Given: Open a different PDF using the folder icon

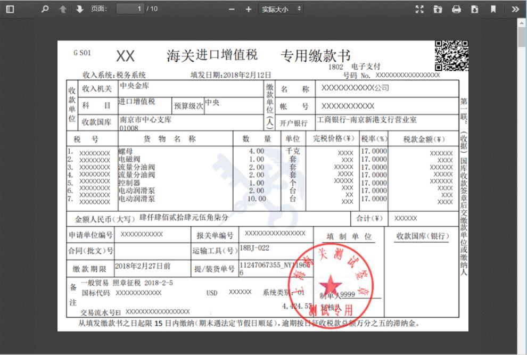Looking at the screenshot, I should (x=438, y=9).
